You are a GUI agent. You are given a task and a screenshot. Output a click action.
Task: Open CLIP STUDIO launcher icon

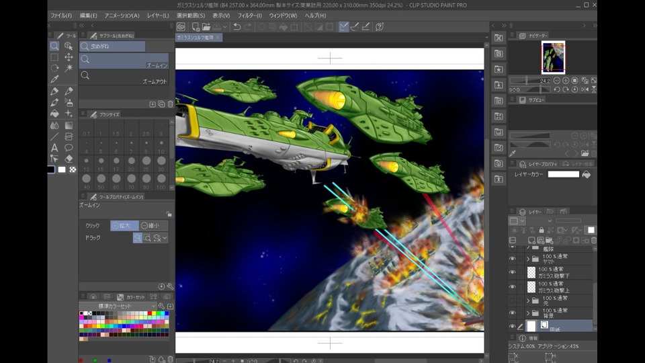click(x=181, y=27)
